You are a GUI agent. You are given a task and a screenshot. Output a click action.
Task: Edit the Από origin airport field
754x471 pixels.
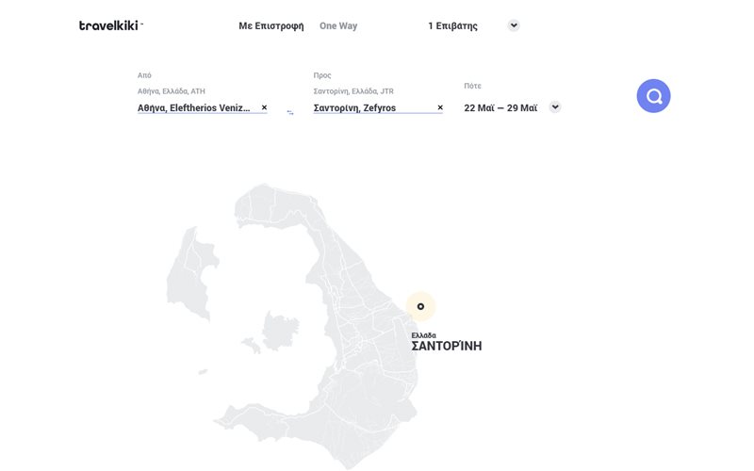193,108
